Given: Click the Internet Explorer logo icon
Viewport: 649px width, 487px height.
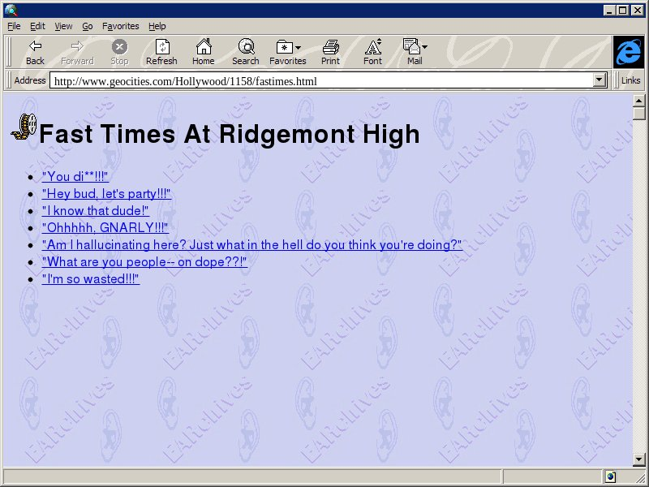Looking at the screenshot, I should [628, 52].
